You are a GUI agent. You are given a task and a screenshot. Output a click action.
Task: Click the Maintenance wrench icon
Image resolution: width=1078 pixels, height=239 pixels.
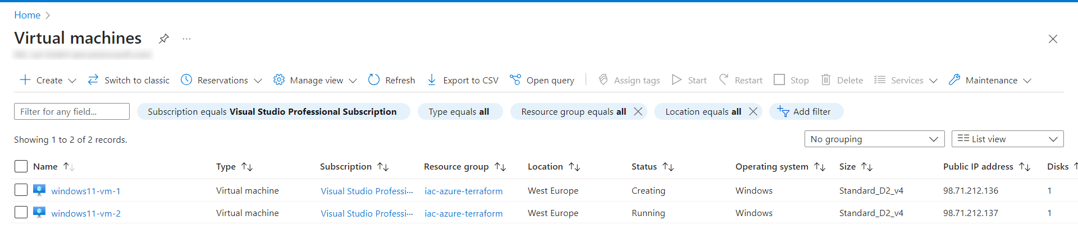coord(954,79)
